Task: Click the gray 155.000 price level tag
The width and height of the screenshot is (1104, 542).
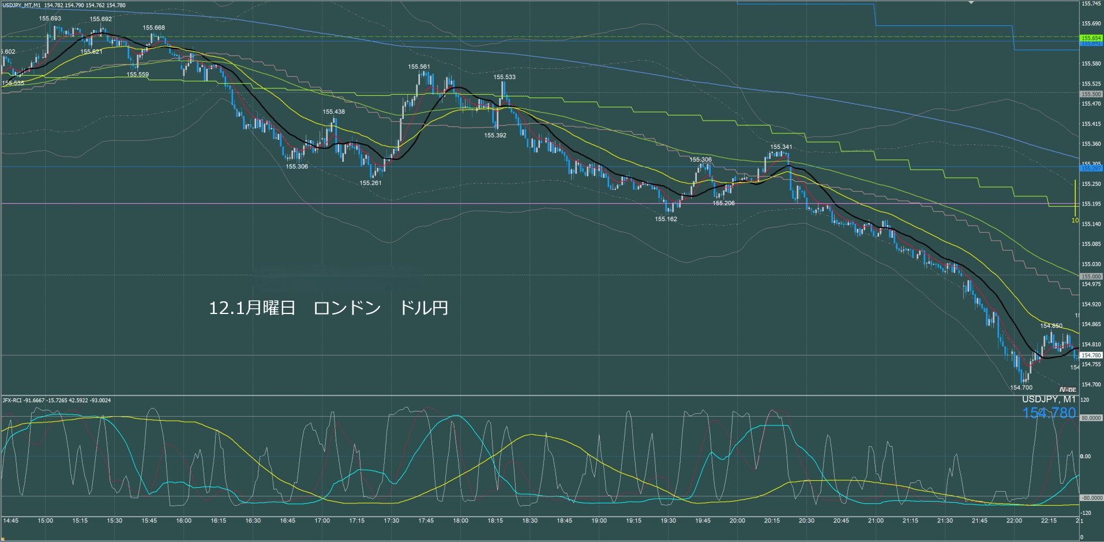Action: tap(1091, 276)
